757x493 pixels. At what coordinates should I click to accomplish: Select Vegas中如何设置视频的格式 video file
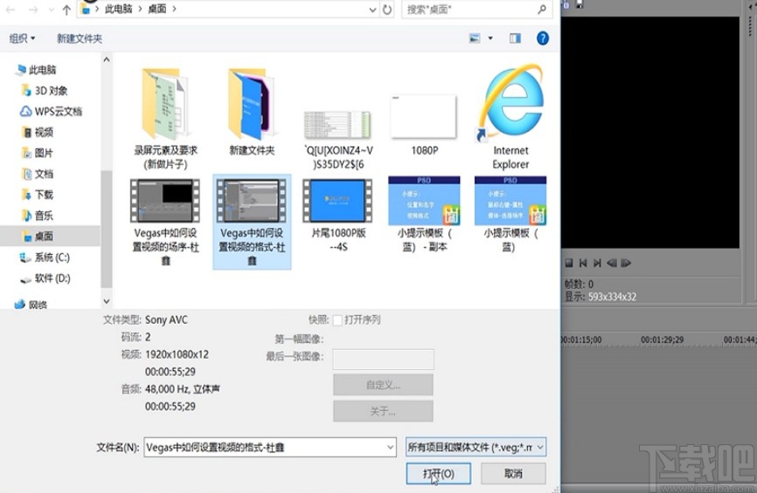pos(252,222)
